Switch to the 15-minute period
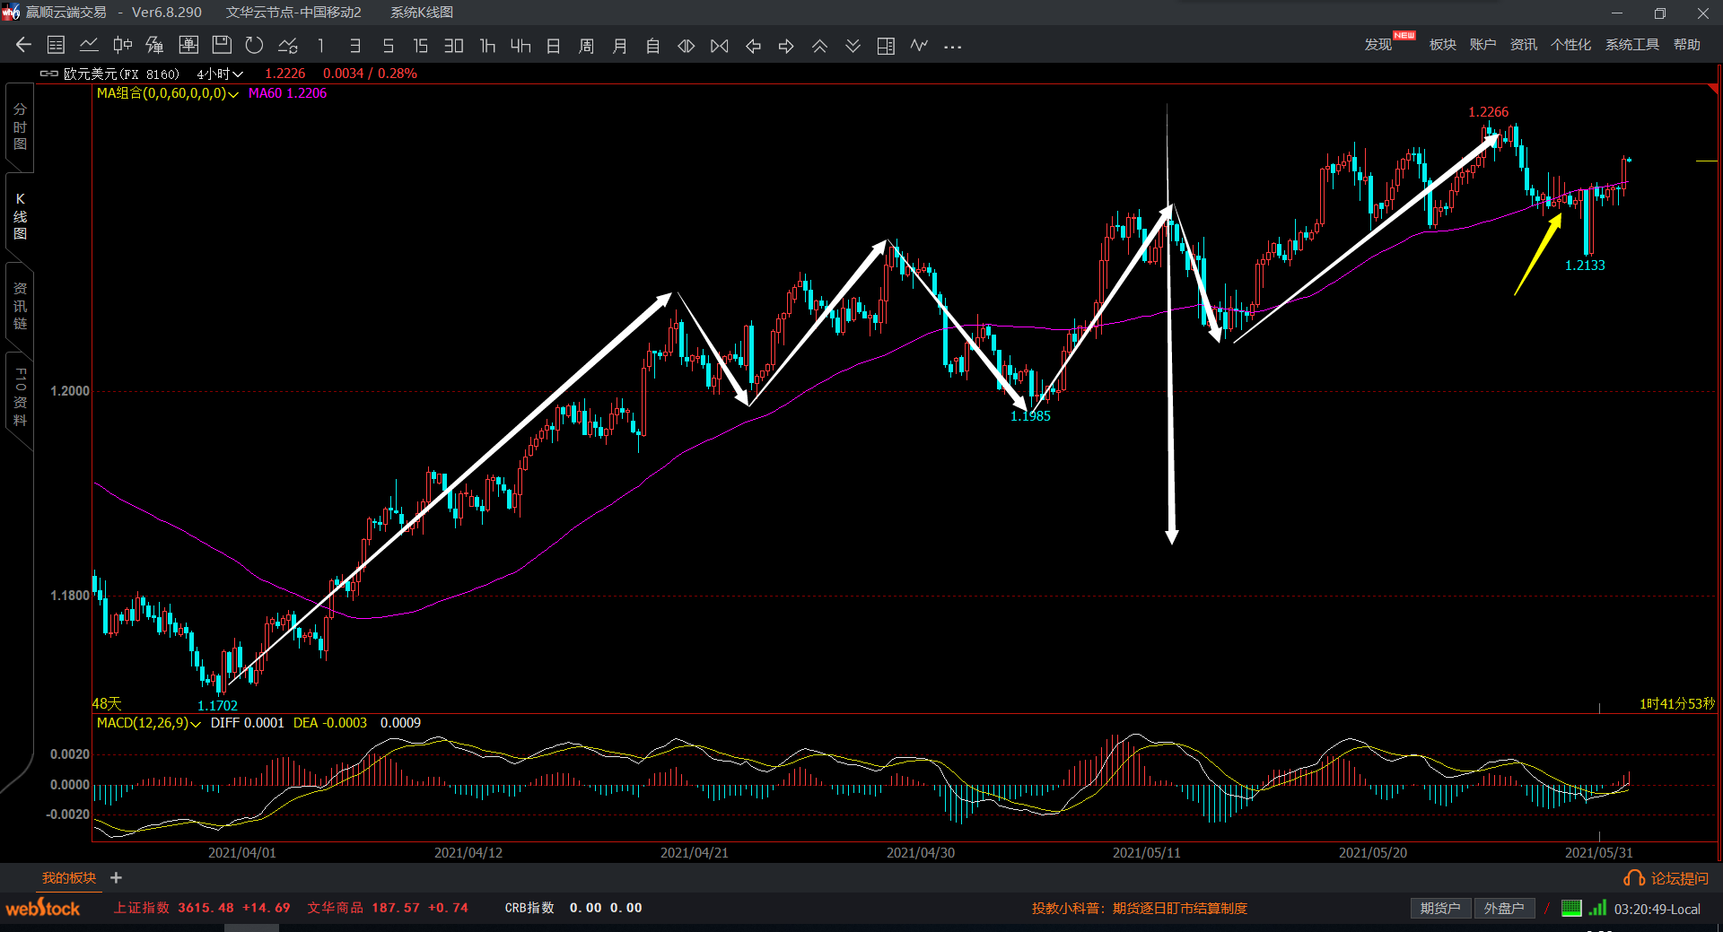This screenshot has width=1723, height=932. click(x=420, y=45)
